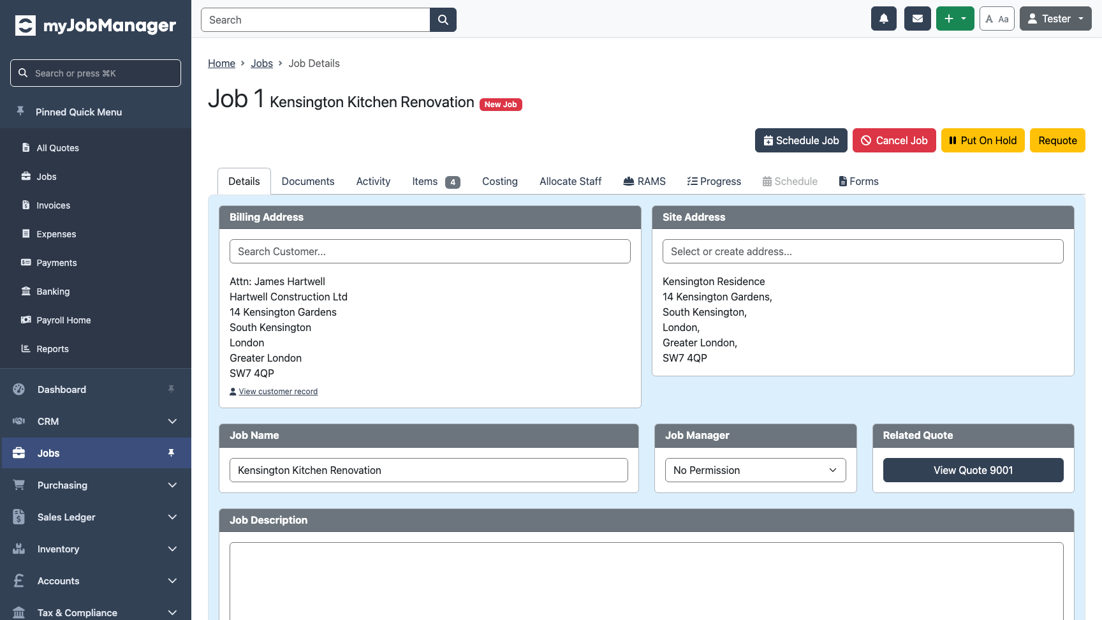
Task: Expand the CRM sidebar section
Action: 96,422
